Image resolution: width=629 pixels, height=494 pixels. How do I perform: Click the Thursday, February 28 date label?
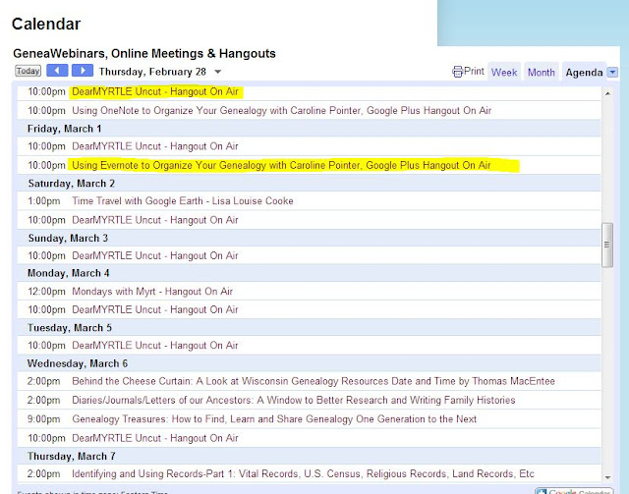pyautogui.click(x=152, y=72)
